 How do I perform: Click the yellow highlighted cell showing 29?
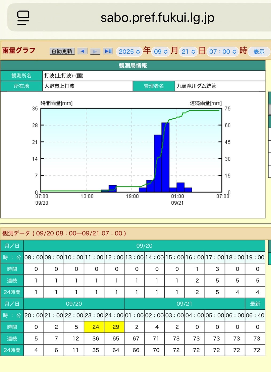(x=116, y=327)
